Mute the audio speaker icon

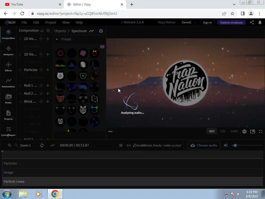pyautogui.click(x=226, y=145)
